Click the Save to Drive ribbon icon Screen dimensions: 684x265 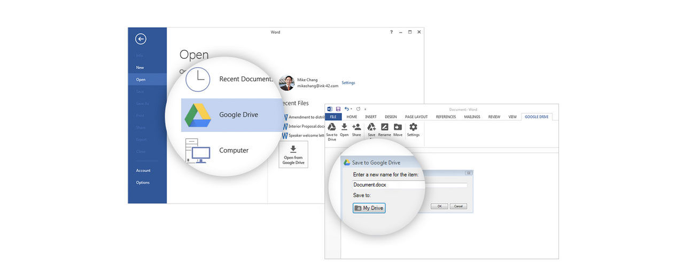(x=331, y=127)
